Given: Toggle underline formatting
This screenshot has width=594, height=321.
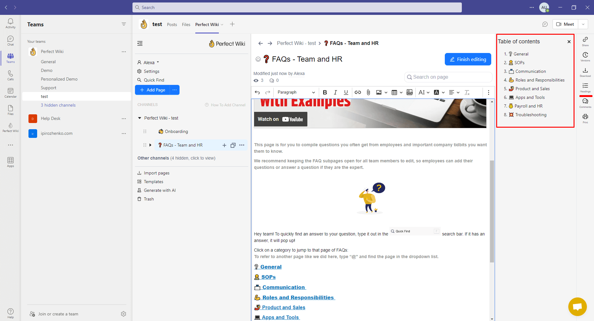Looking at the screenshot, I should click(346, 92).
